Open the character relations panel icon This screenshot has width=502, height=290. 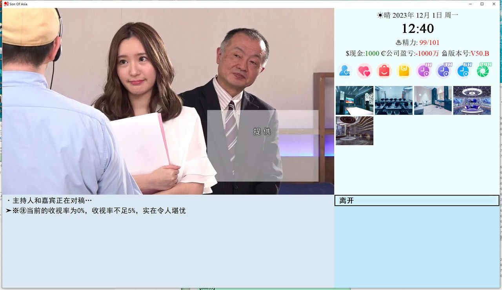point(344,71)
